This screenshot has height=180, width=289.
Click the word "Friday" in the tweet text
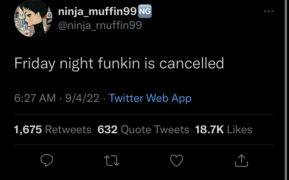click(35, 64)
